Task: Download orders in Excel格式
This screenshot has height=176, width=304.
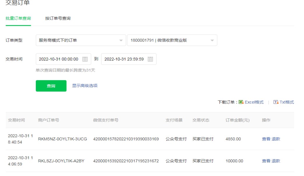Action: (x=254, y=102)
